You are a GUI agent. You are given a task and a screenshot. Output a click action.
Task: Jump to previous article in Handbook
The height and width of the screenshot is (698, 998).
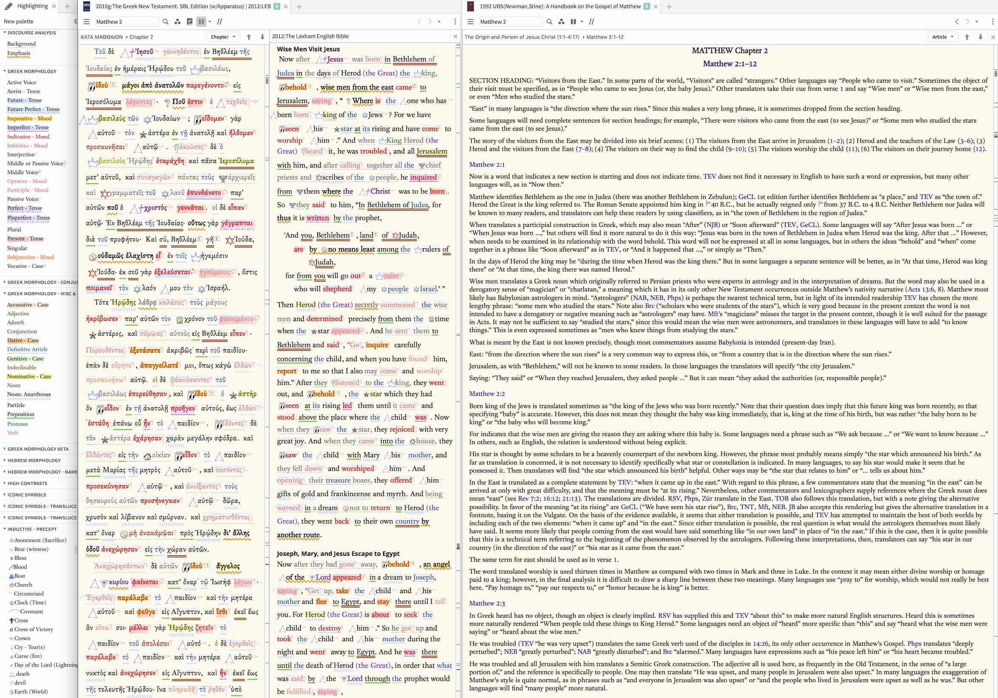click(x=967, y=37)
